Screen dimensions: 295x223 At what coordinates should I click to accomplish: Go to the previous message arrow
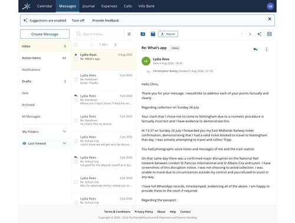click(242, 34)
